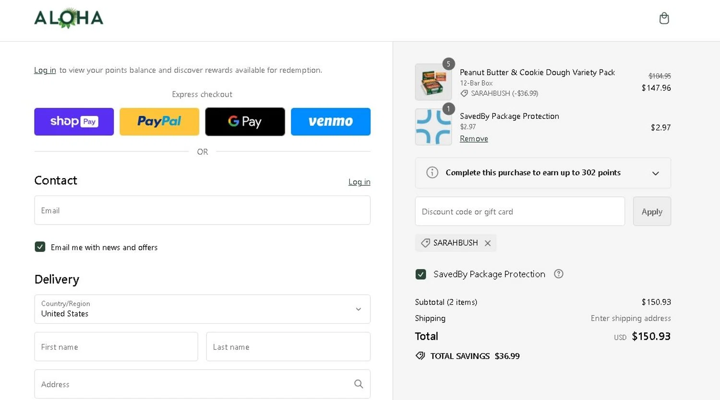Click the Apply discount button
Screen dimensions: 720x400
point(651,212)
